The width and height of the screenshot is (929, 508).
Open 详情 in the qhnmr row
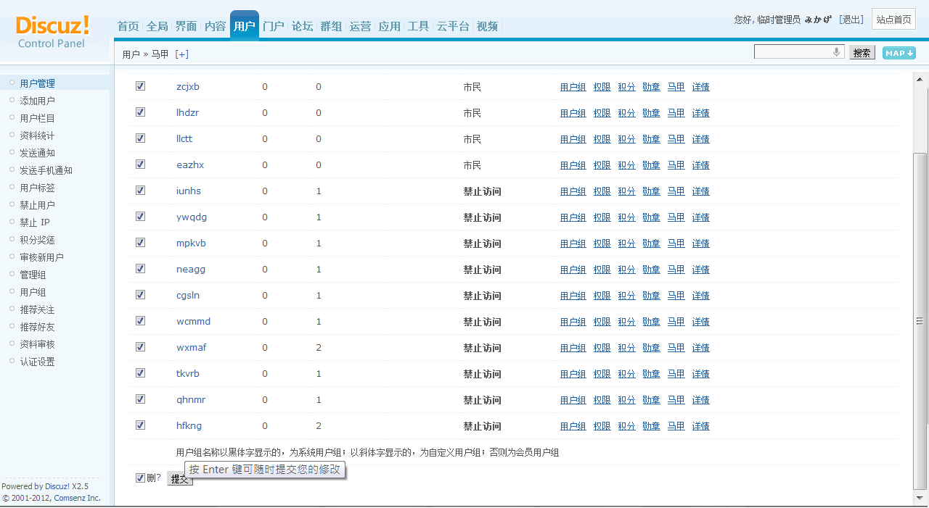[701, 400]
